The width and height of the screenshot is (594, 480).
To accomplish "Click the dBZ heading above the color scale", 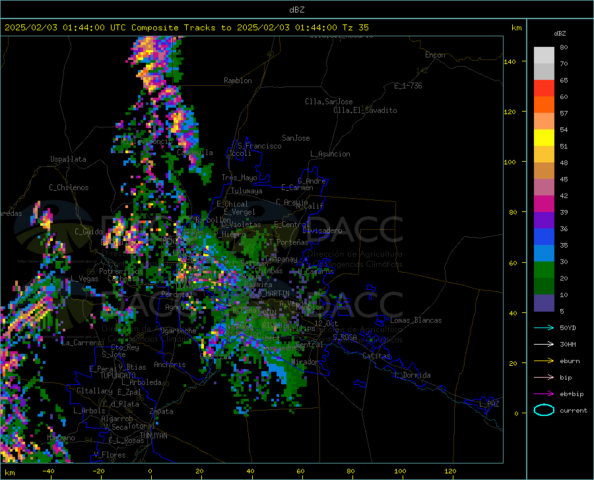I will 560,33.
